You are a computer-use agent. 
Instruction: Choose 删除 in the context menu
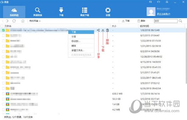81,46
